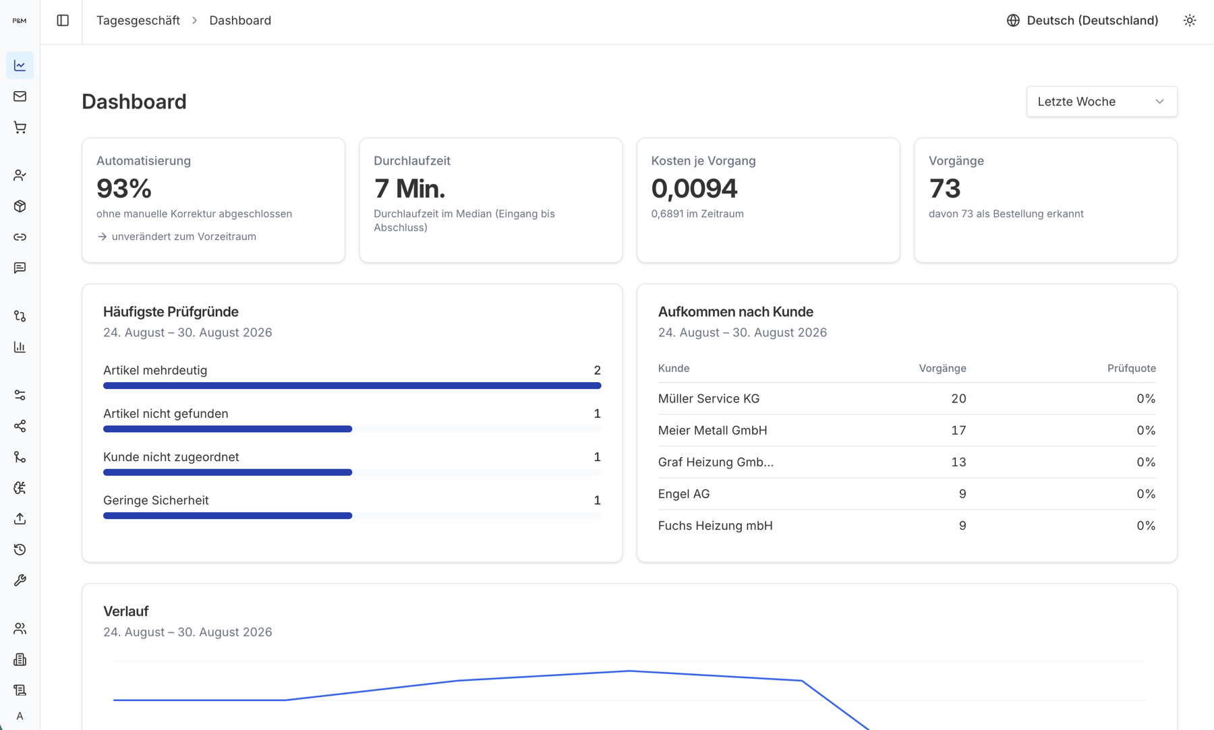
Task: Open the shopping cart sidebar icon
Action: [20, 127]
